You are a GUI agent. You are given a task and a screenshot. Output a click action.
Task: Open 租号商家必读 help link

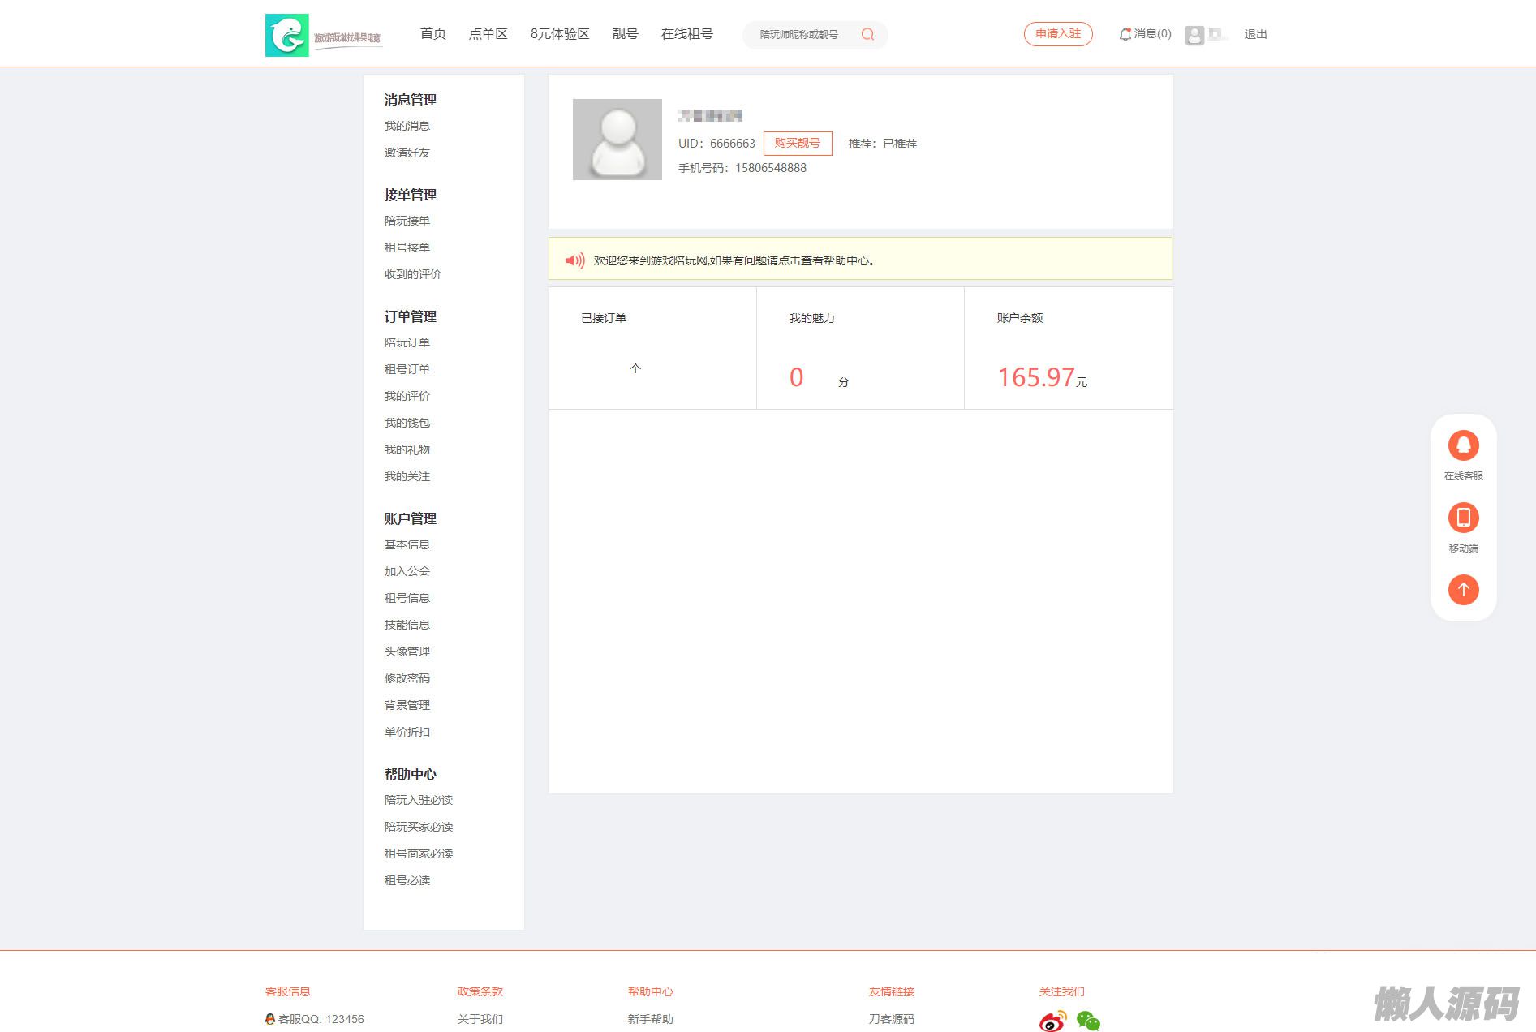[419, 854]
